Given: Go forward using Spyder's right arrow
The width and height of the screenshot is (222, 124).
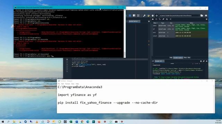Looking at the screenshot, I should coord(156,15).
